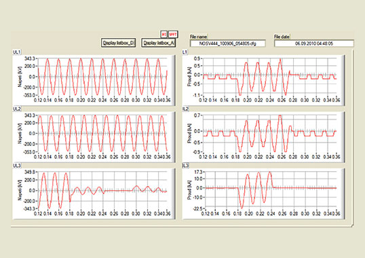The width and height of the screenshot is (365, 258).
Task: Click the IL3 current waveform graph
Action: pos(263,193)
